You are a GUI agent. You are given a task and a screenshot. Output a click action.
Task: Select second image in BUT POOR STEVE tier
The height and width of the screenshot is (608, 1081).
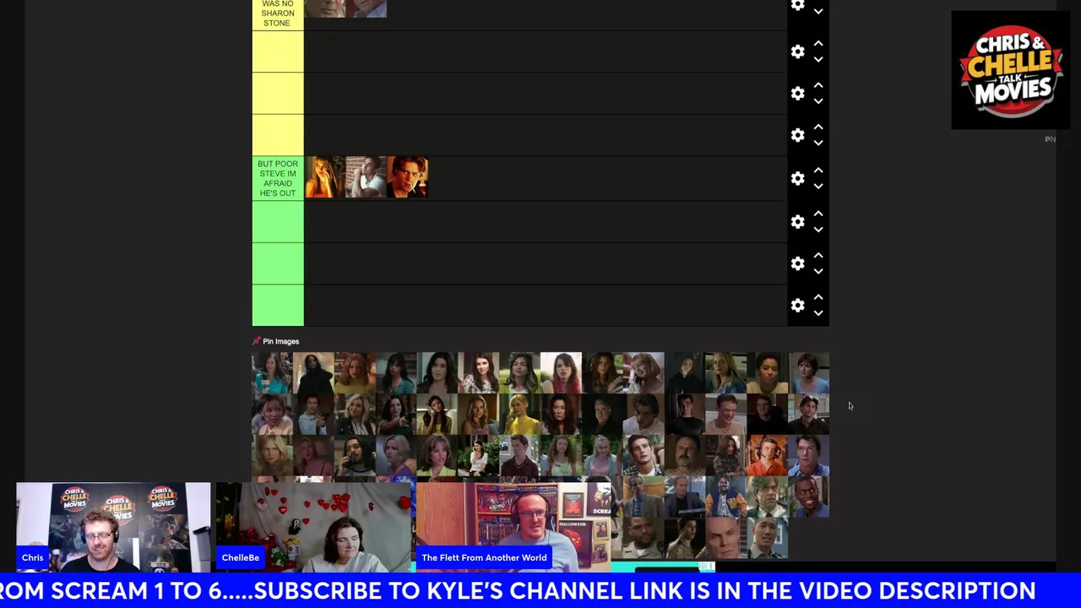coord(366,177)
